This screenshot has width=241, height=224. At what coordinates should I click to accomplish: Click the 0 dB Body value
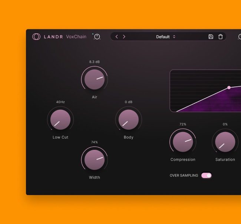[x=129, y=102]
